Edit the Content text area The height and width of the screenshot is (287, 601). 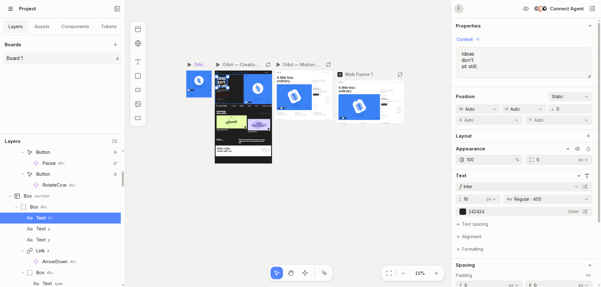[524, 63]
